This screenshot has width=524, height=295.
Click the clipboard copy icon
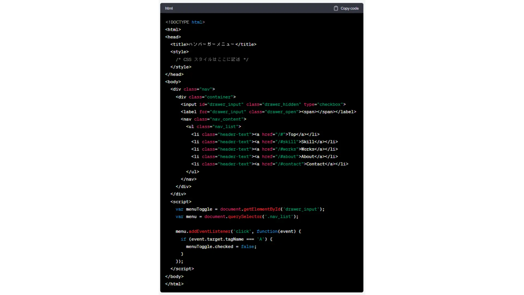click(336, 8)
